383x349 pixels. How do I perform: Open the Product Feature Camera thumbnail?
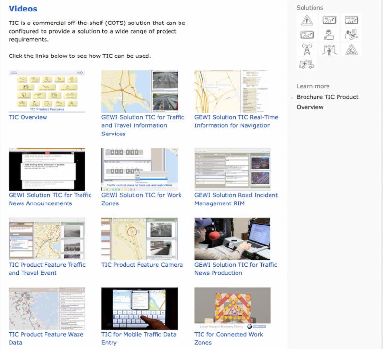[x=140, y=239]
